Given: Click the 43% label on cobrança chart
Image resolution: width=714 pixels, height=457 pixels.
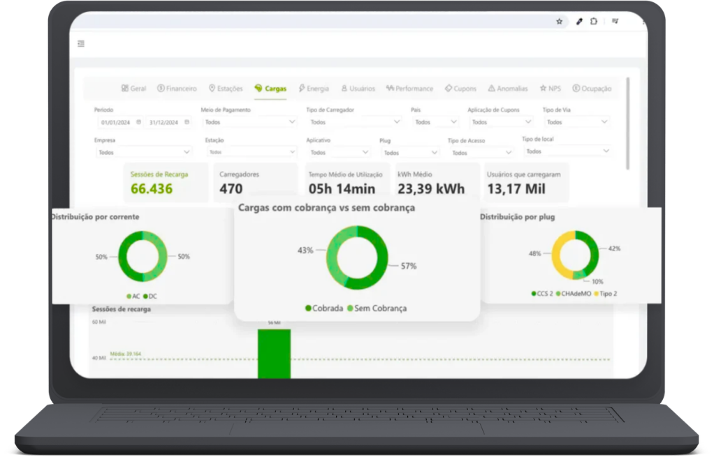Looking at the screenshot, I should pyautogui.click(x=305, y=250).
